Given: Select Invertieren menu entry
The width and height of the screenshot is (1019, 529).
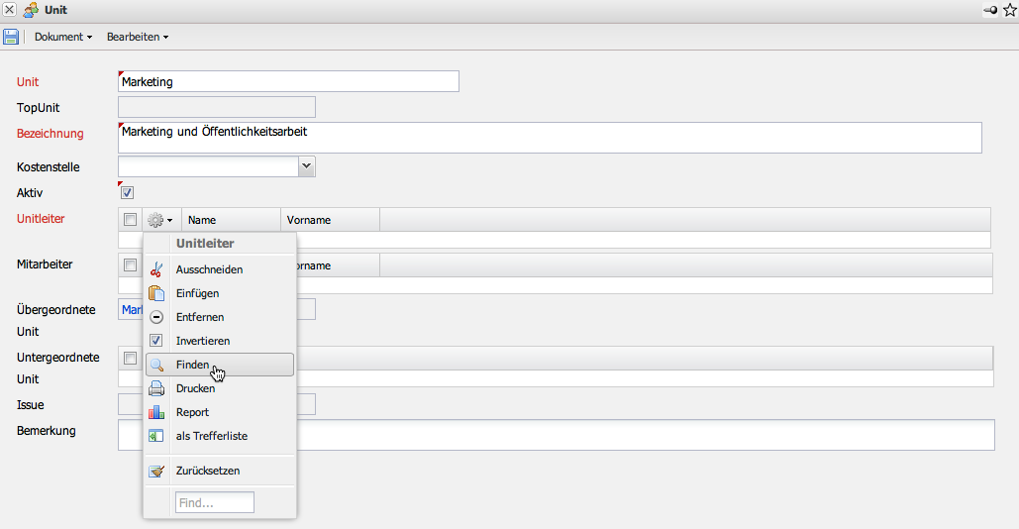Looking at the screenshot, I should pyautogui.click(x=220, y=341).
